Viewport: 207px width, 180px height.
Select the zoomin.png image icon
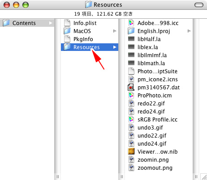click(x=131, y=159)
